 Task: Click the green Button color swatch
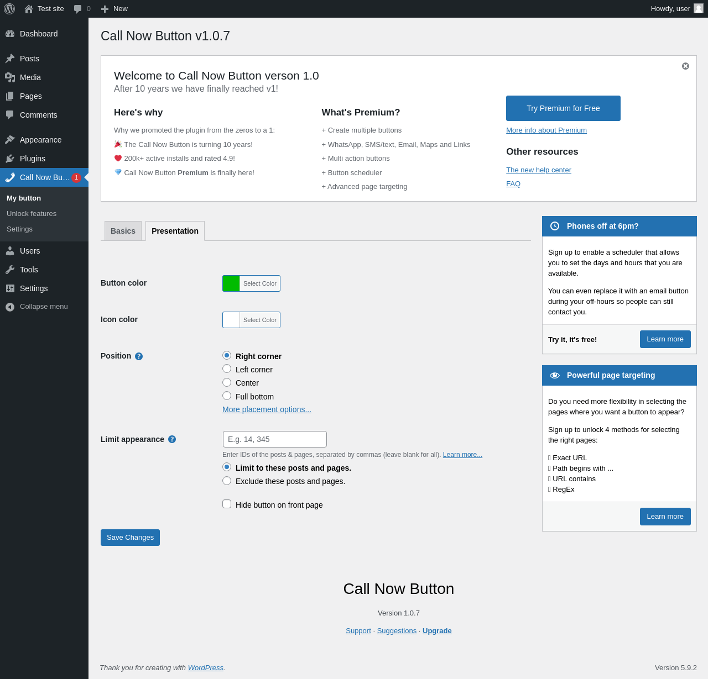(x=231, y=283)
